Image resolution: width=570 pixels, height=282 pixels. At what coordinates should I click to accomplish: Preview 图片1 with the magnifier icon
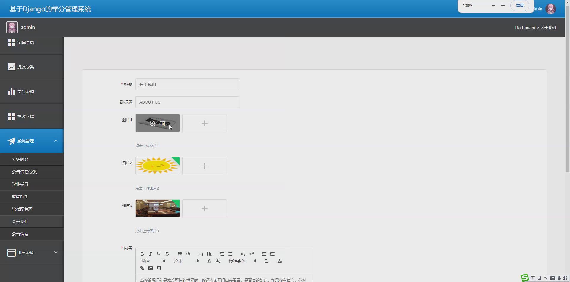point(152,123)
